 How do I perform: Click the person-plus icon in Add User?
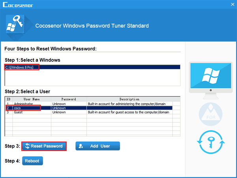pyautogui.click(x=81, y=146)
